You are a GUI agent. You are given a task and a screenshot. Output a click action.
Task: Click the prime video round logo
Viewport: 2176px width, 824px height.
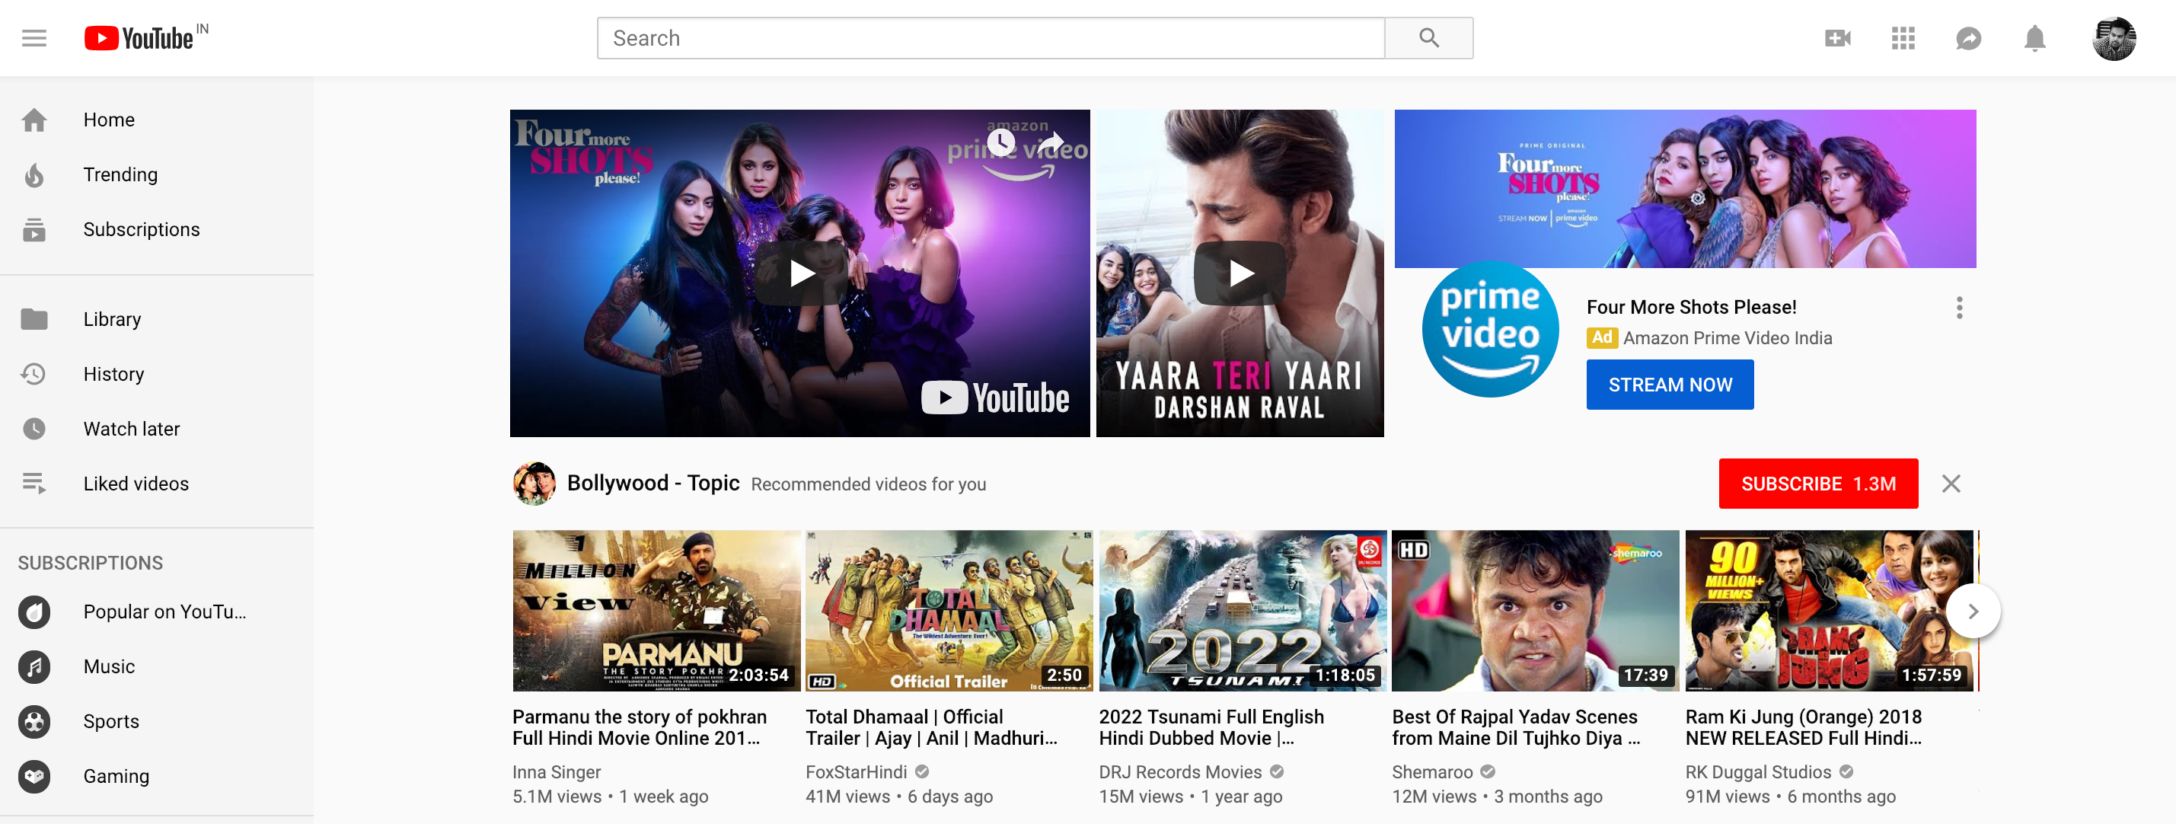(1490, 330)
